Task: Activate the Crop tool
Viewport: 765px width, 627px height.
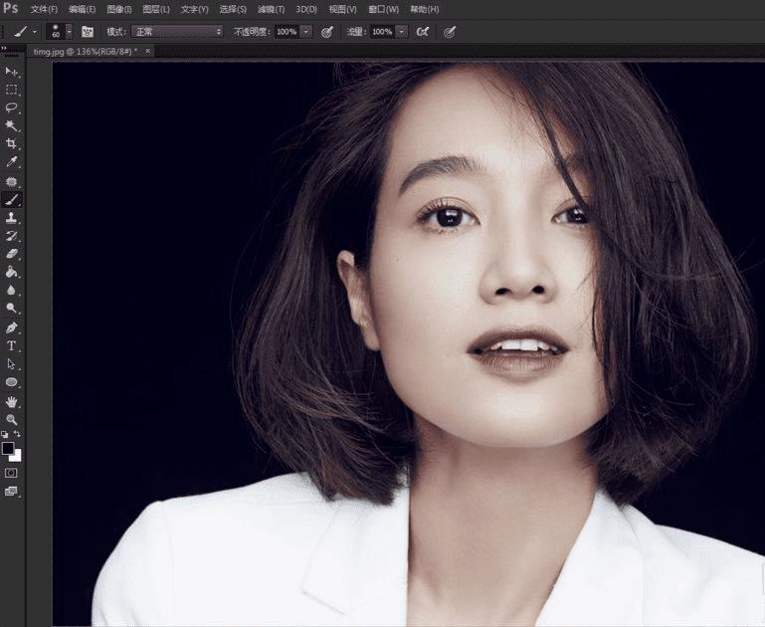Action: (12, 144)
